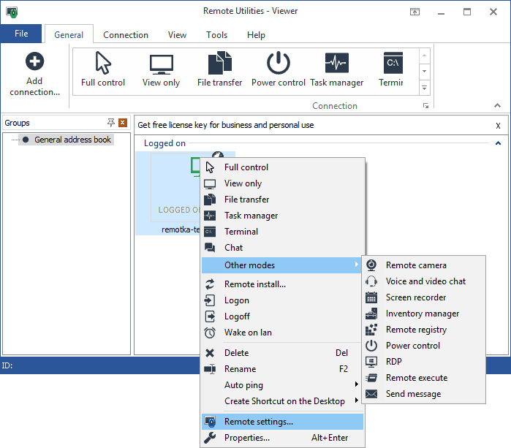
Task: Expand the connection modes gallery dropdown
Action: 424,88
